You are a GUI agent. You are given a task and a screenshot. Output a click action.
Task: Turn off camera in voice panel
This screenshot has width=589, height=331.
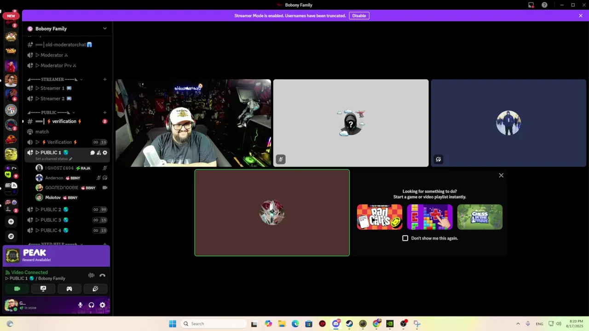tap(17, 289)
